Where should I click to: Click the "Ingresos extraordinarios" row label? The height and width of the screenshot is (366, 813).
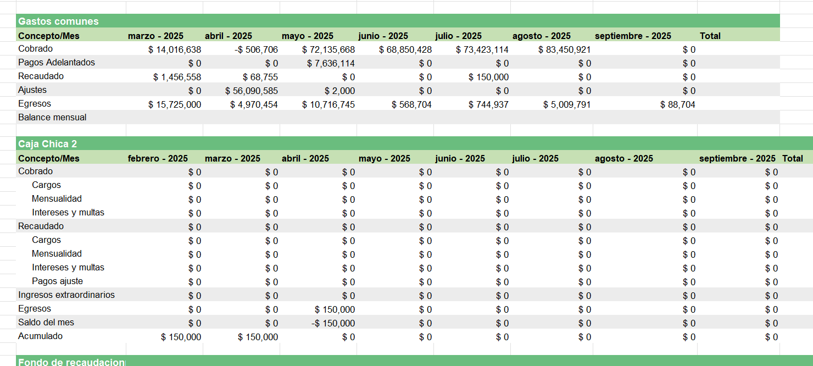tap(66, 295)
